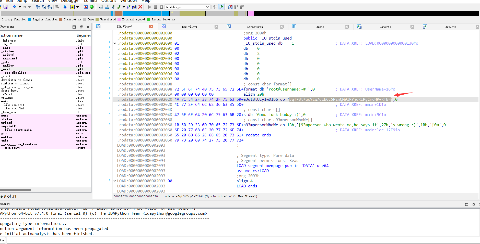This screenshot has width=480, height=244.
Task: Close the Functions panel
Action: [x=88, y=27]
